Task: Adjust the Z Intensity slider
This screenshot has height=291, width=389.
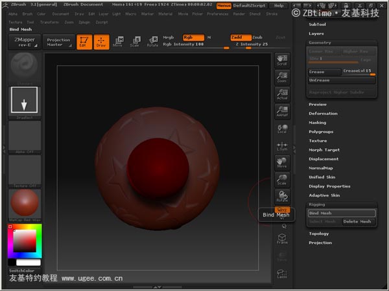Action: pyautogui.click(x=261, y=45)
